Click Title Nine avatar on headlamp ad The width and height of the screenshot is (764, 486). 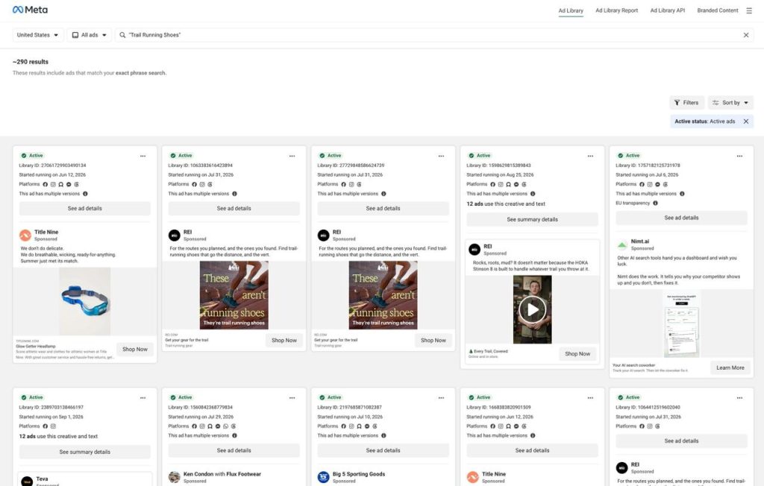click(25, 236)
